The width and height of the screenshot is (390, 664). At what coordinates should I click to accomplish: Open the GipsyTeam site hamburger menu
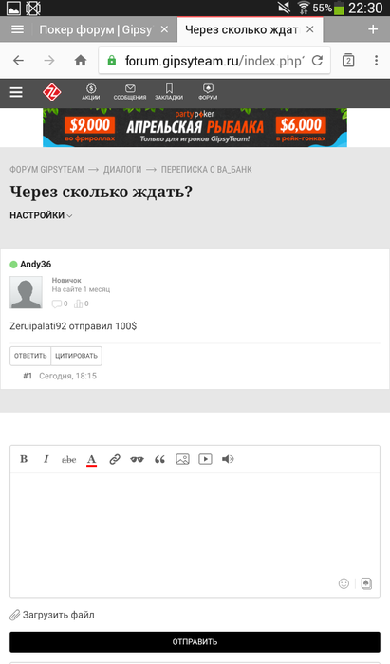pyautogui.click(x=16, y=92)
